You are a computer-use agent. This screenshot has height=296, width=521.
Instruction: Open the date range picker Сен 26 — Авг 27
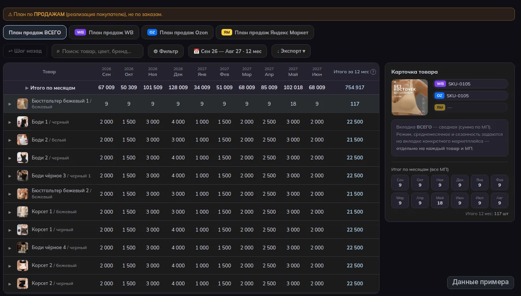pos(228,51)
